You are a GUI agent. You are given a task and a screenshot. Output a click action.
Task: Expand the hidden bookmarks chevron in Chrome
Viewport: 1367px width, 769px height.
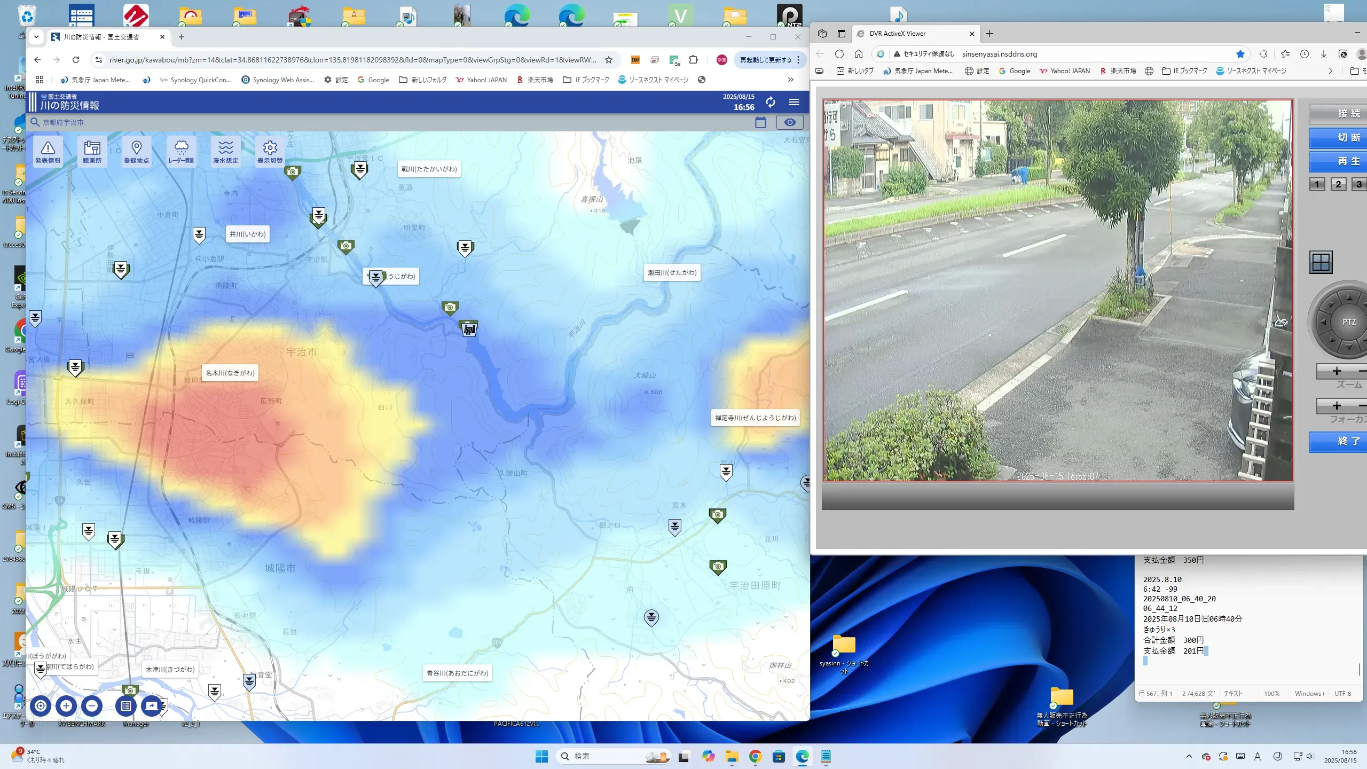click(x=791, y=80)
